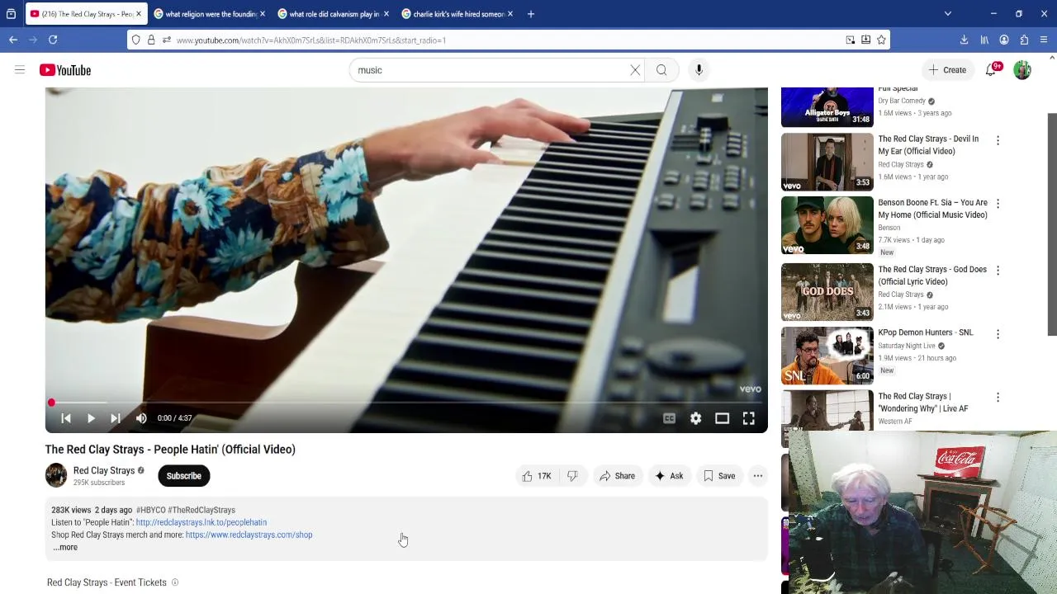Screen dimensions: 1057x594
Task: Open God Does lyric video title
Action: click(932, 276)
